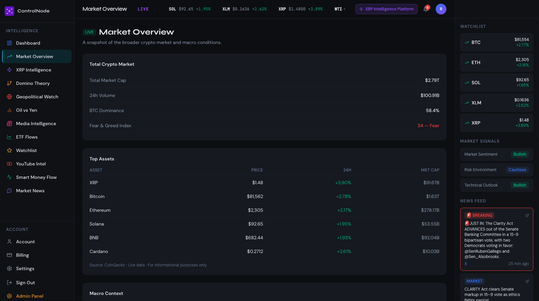Screen dimensions: 539x301
Task: Click the LIVE indicator in top bar
Action: pos(143,9)
